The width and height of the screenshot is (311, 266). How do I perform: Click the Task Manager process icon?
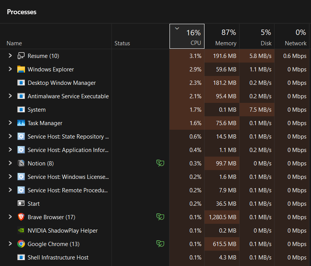(x=22, y=123)
